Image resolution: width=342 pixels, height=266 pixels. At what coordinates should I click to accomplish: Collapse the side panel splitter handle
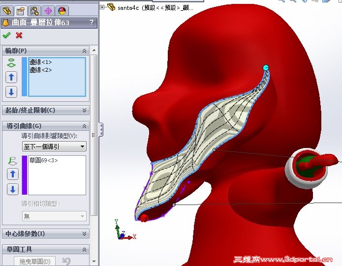point(101,130)
